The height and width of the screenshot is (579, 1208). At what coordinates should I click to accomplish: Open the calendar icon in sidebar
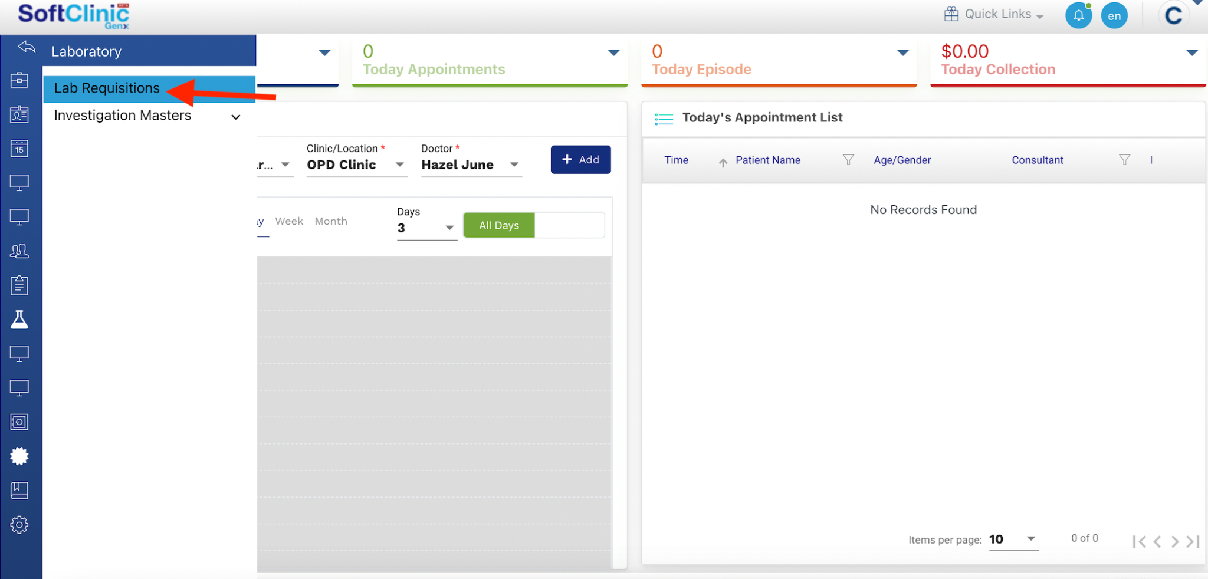(19, 149)
